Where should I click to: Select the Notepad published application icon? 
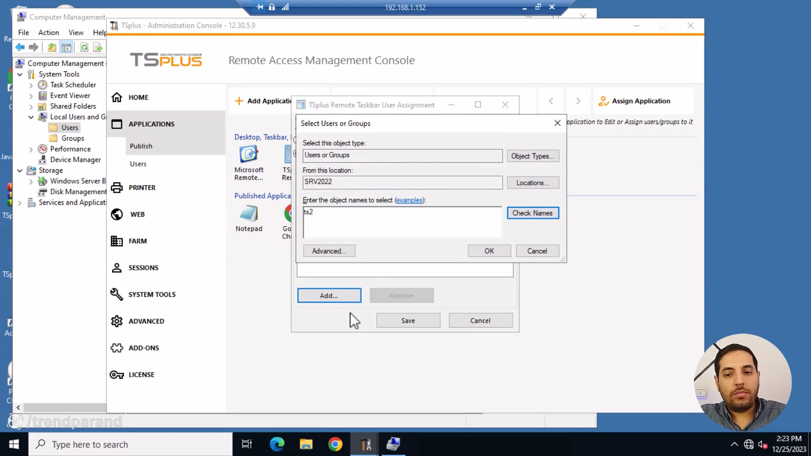click(249, 218)
